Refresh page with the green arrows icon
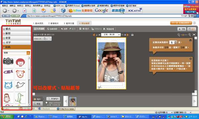The height and width of the screenshot is (119, 199). [34, 11]
